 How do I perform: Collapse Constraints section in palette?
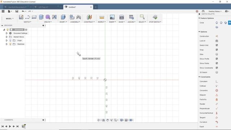[x=199, y=77]
